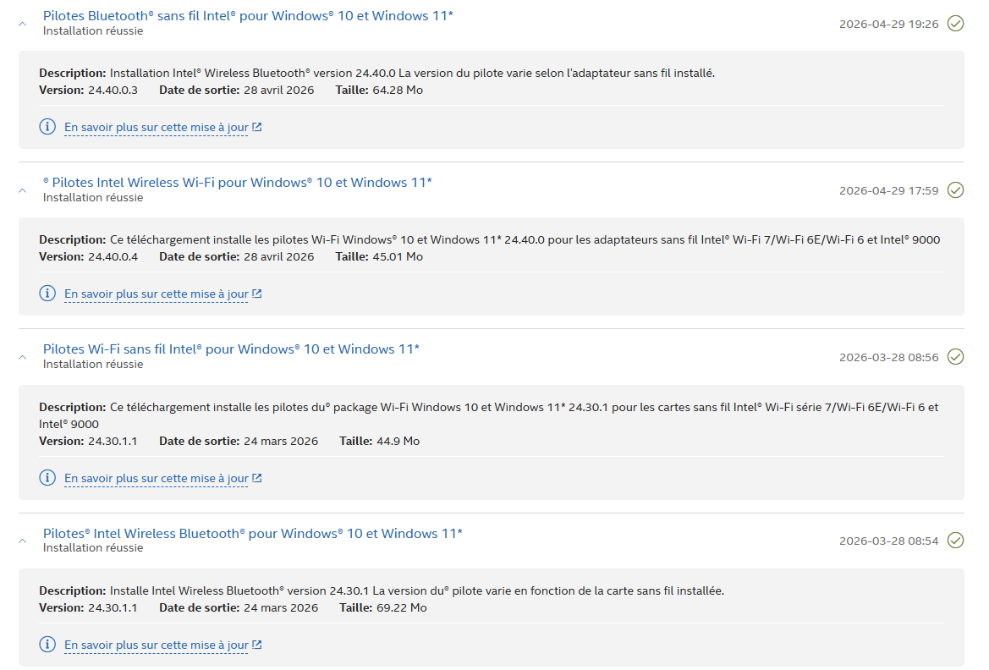Screen dimensions: 989x670
Task: Click the size value 64.28 Mo
Action: pos(398,91)
